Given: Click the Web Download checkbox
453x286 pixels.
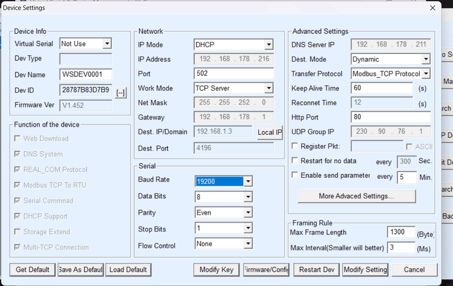Looking at the screenshot, I should pyautogui.click(x=18, y=138).
